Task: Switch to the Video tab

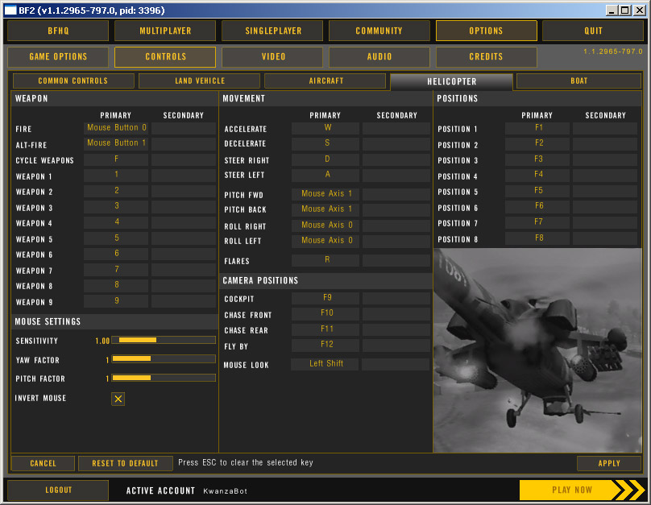Action: (272, 57)
